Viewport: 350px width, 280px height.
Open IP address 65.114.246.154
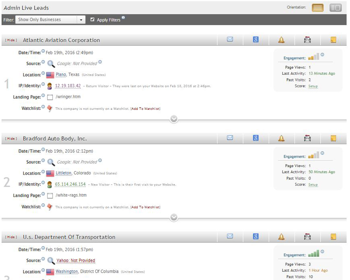(70, 184)
